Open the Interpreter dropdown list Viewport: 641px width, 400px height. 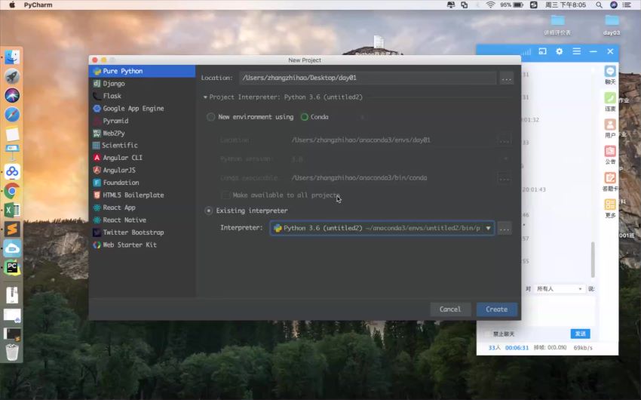click(x=488, y=228)
